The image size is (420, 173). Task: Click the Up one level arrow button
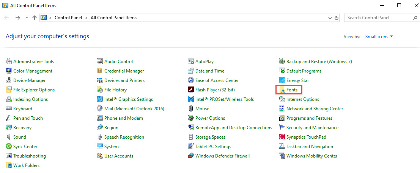click(35, 18)
